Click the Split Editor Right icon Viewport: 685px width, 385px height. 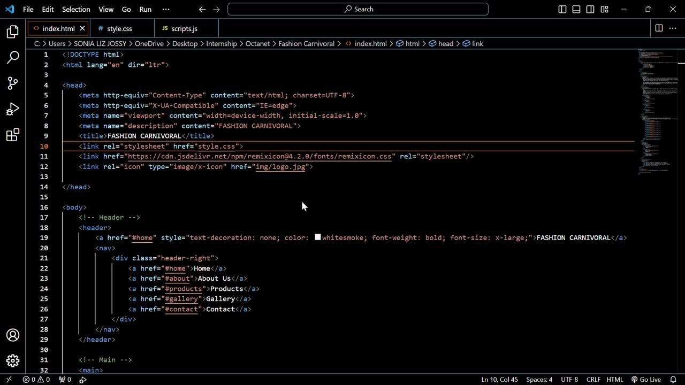coord(659,28)
